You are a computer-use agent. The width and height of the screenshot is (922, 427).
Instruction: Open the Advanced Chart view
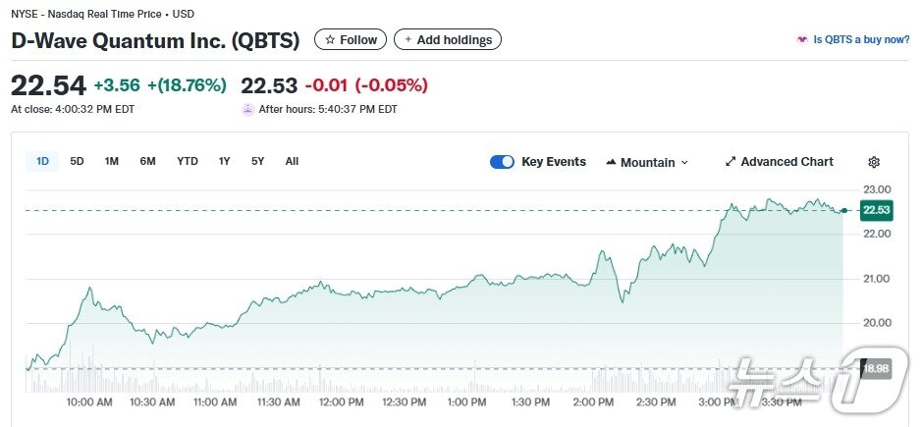pyautogui.click(x=786, y=162)
